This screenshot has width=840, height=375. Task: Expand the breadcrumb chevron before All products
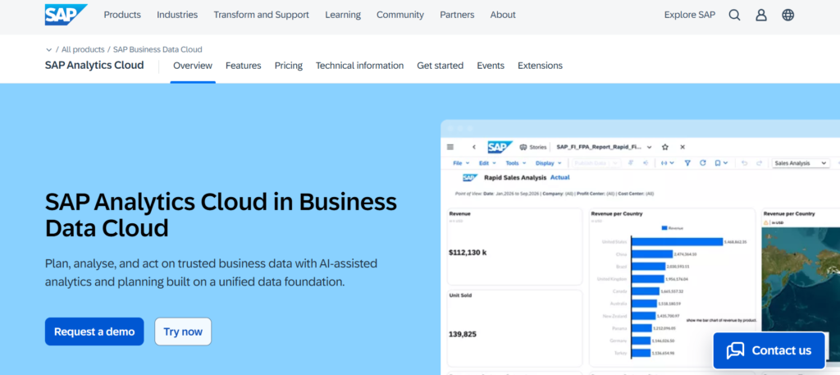coord(48,50)
